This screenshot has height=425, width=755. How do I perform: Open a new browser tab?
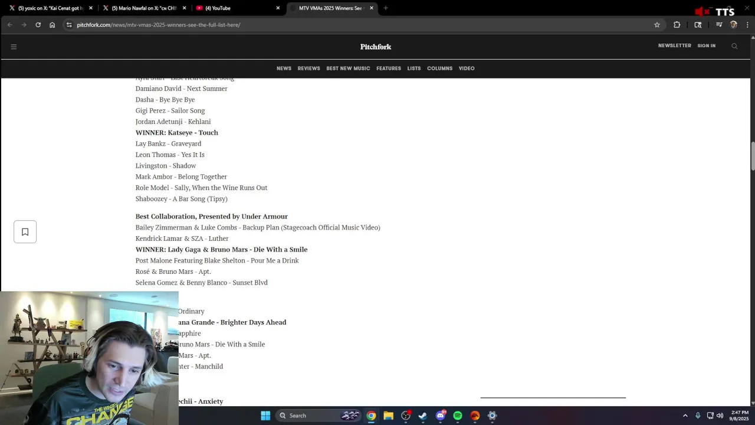tap(386, 8)
